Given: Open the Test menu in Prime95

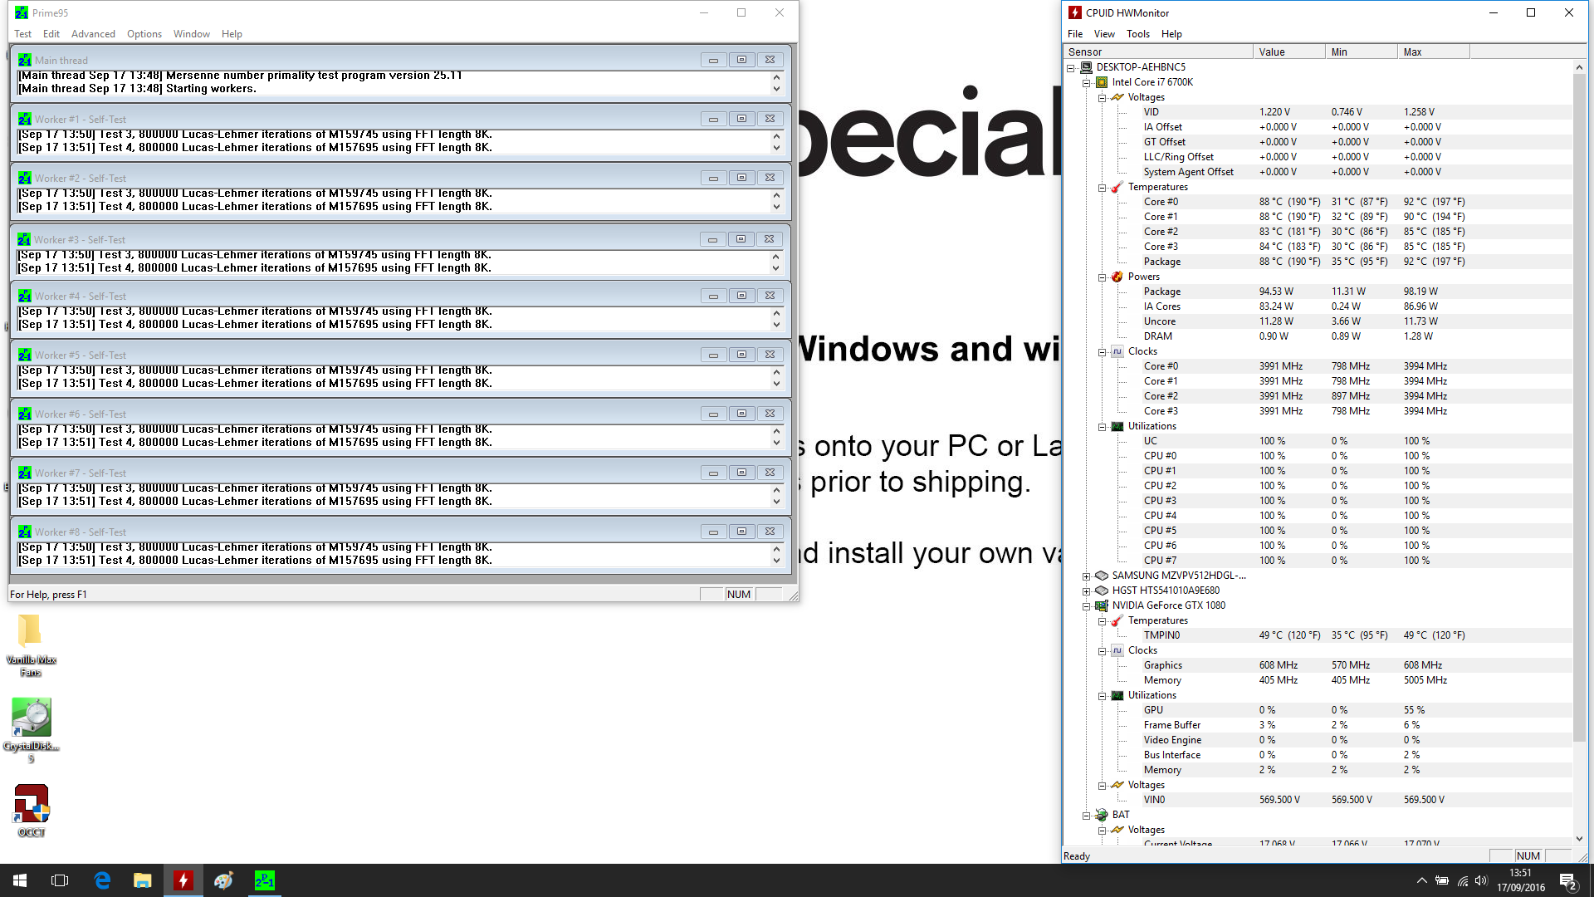Looking at the screenshot, I should (x=22, y=34).
